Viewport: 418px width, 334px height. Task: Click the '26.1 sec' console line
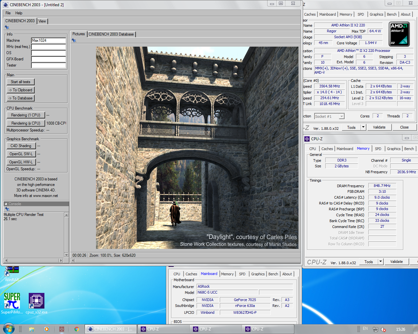[10, 219]
